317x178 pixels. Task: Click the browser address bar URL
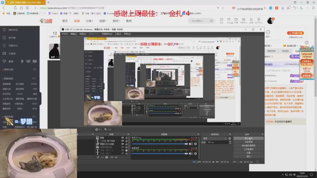(x=72, y=8)
